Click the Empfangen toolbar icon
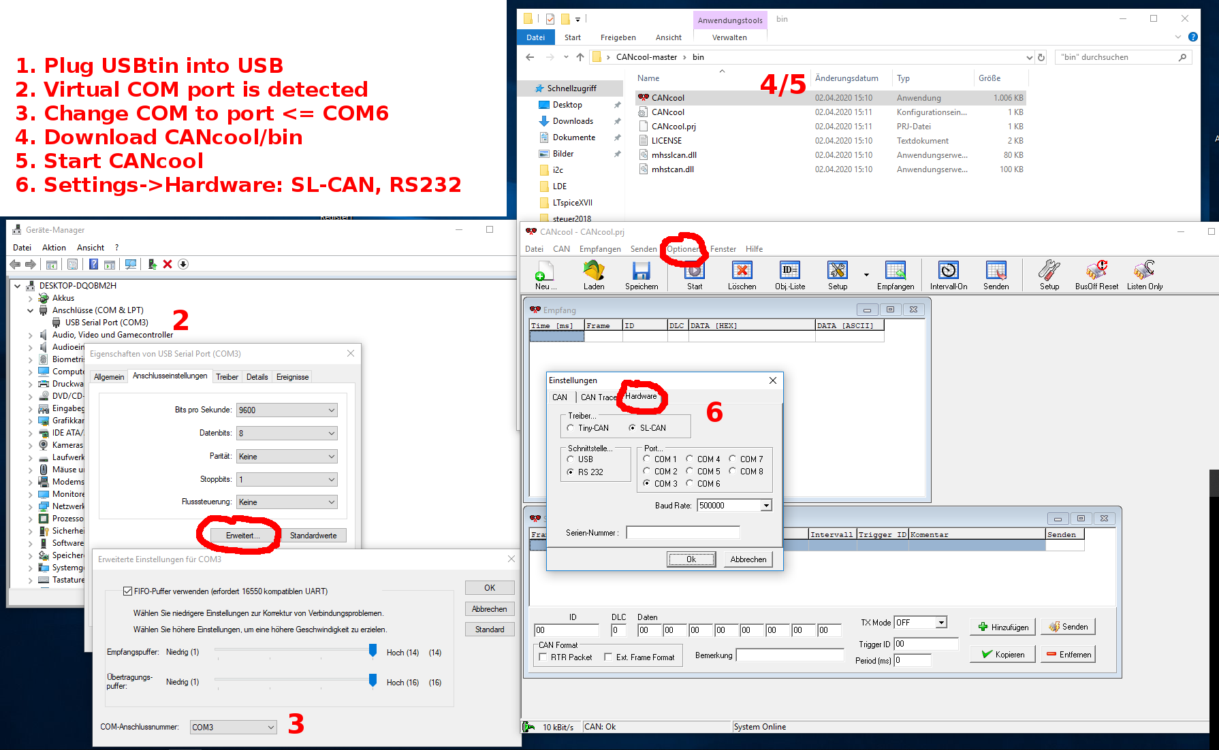 click(896, 275)
